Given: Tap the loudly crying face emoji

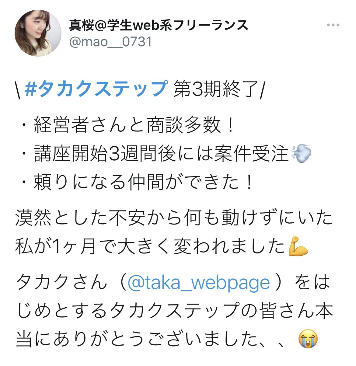Looking at the screenshot, I should coord(308,340).
